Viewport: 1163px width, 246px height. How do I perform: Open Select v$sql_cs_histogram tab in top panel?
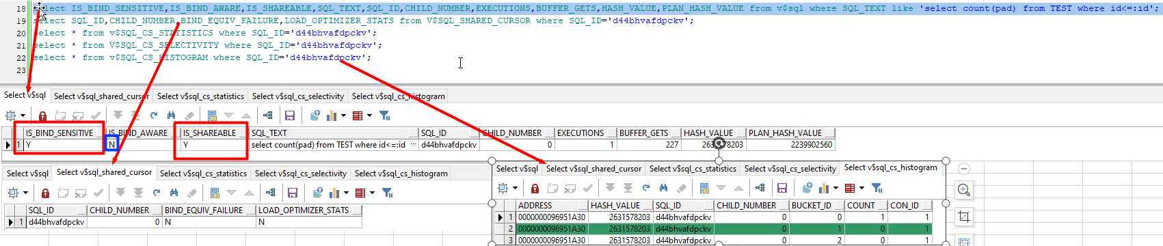pyautogui.click(x=398, y=96)
